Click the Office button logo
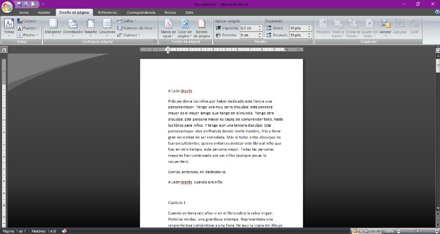The width and height of the screenshot is (440, 234). point(7,6)
